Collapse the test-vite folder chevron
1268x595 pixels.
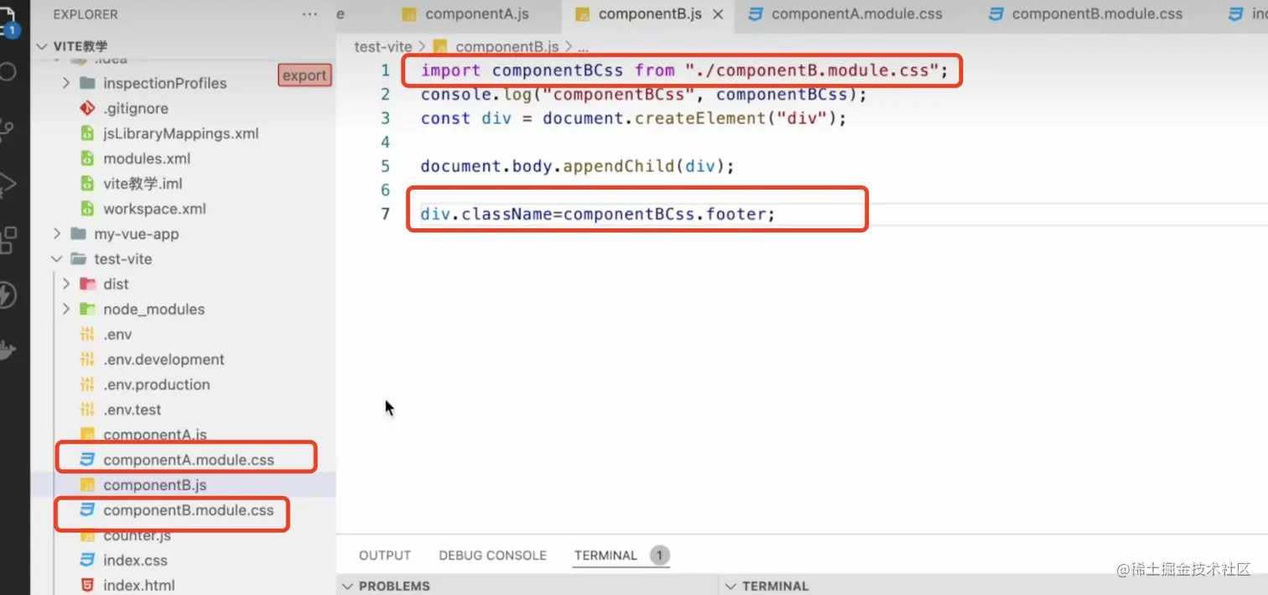[x=56, y=259]
